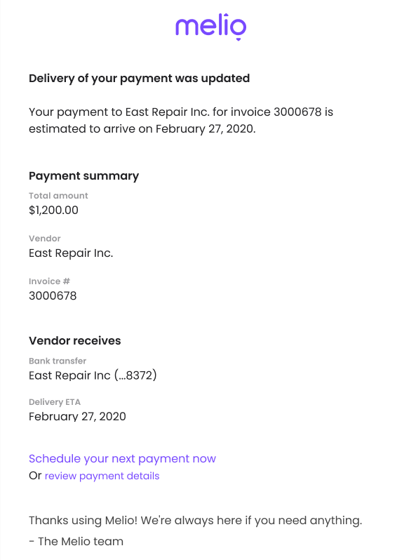Click the vendor name East Repair Inc. in the summary
Viewport: 416px width, 560px height.
(71, 253)
